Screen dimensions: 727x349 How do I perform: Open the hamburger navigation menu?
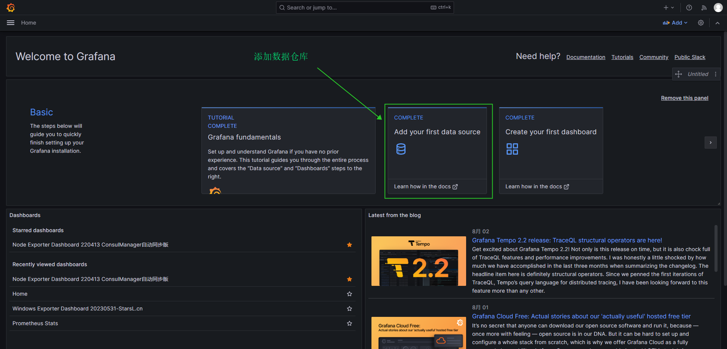point(11,23)
